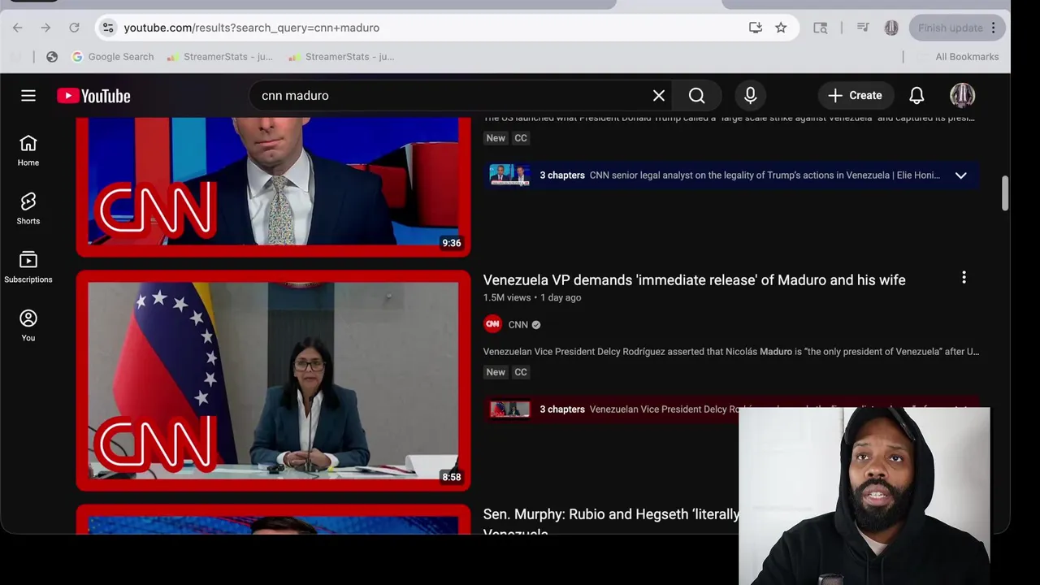1040x585 pixels.
Task: Open the 9:36 CNN legal analyst thumbnail
Action: pos(273,185)
